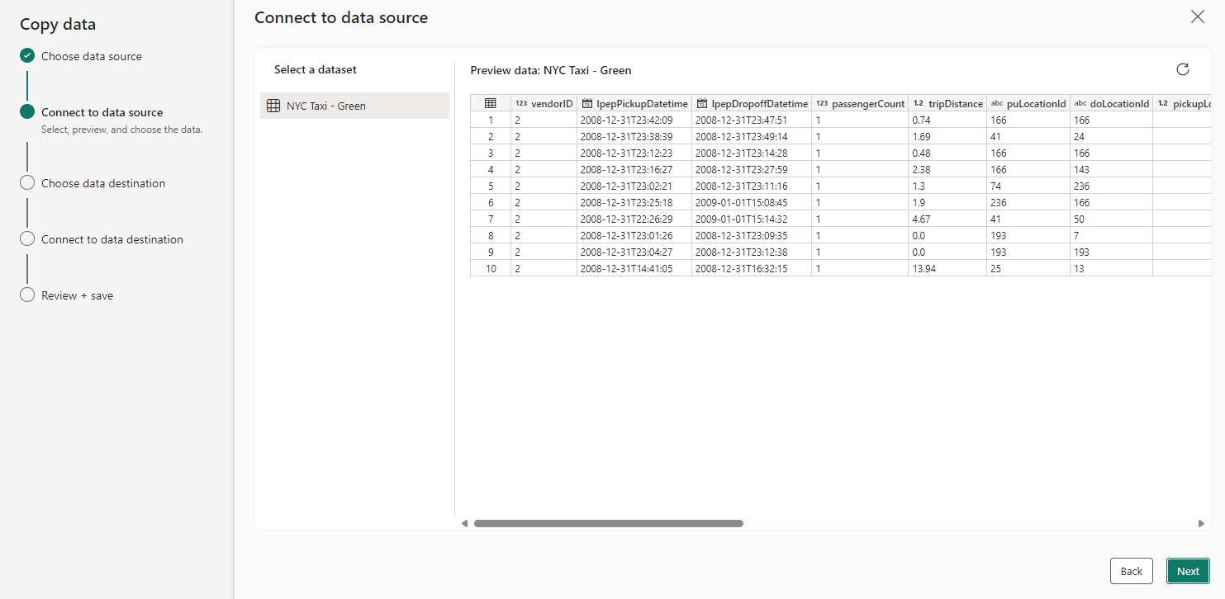This screenshot has width=1225, height=599.
Task: Click the table grid icon in header corner
Action: coord(491,103)
